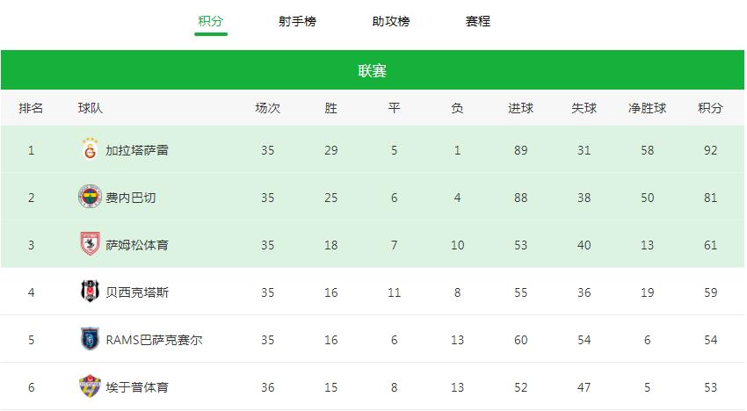Select the 赛程 tab
This screenshot has height=411, width=747.
pyautogui.click(x=478, y=21)
